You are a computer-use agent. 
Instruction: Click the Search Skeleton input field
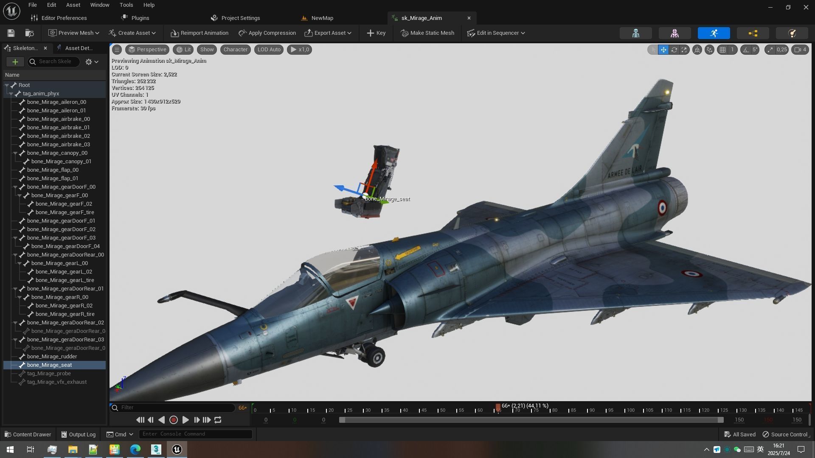(x=53, y=62)
